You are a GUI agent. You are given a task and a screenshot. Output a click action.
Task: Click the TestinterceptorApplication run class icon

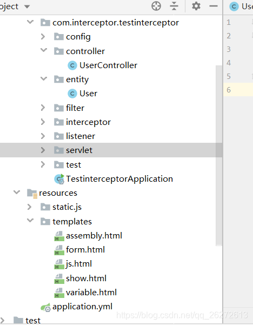[x=59, y=179]
